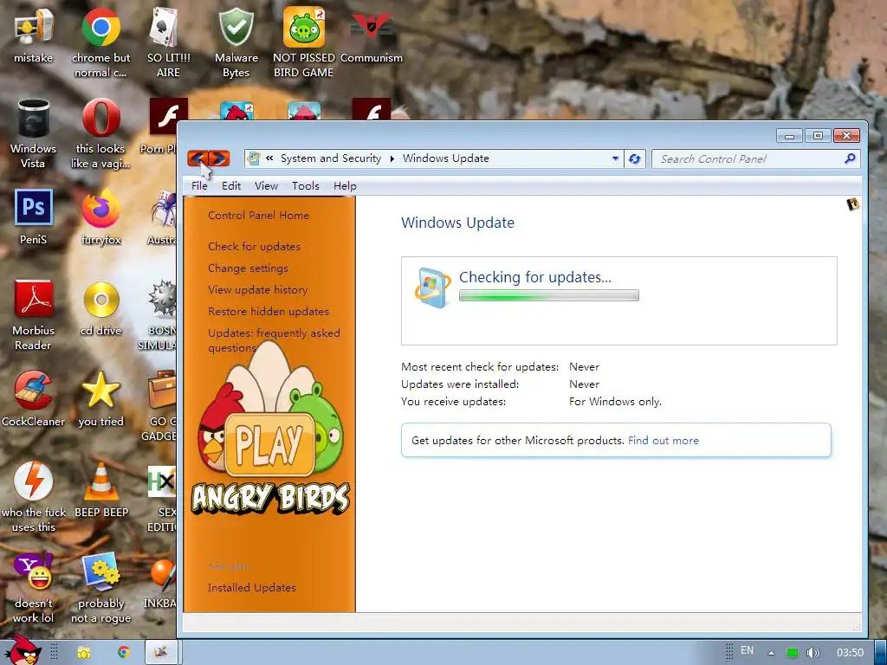
Task: Click the search magnifier icon
Action: coord(850,159)
